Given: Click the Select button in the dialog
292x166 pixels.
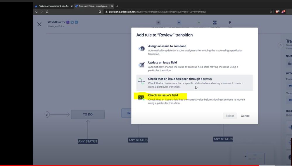Looking at the screenshot, I should (230, 116).
